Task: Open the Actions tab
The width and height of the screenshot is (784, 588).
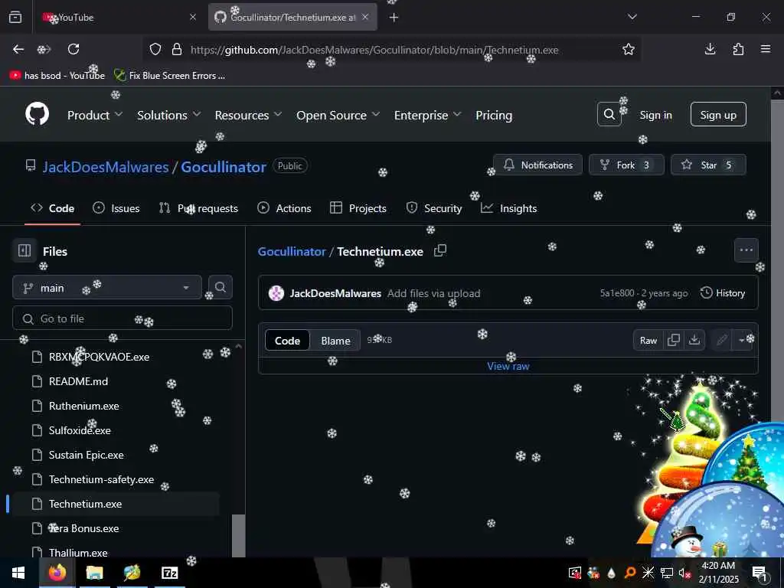Action: (x=284, y=208)
